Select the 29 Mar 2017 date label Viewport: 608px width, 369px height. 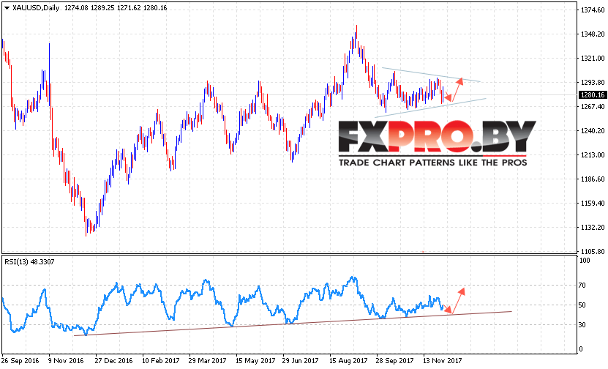coord(208,361)
